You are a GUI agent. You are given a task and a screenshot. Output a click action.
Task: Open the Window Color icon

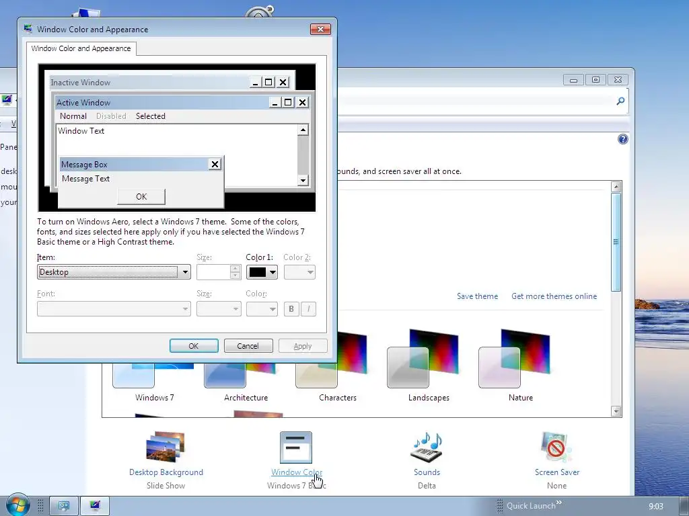[296, 447]
